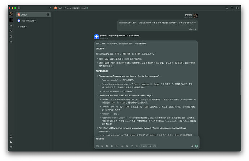Click translate icon beside the send button
Viewport: 249px width, 161px height.
point(192,146)
